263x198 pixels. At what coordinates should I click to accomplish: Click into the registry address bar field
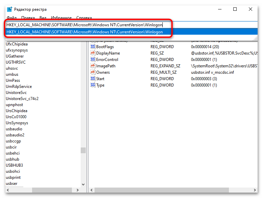pyautogui.click(x=132, y=25)
